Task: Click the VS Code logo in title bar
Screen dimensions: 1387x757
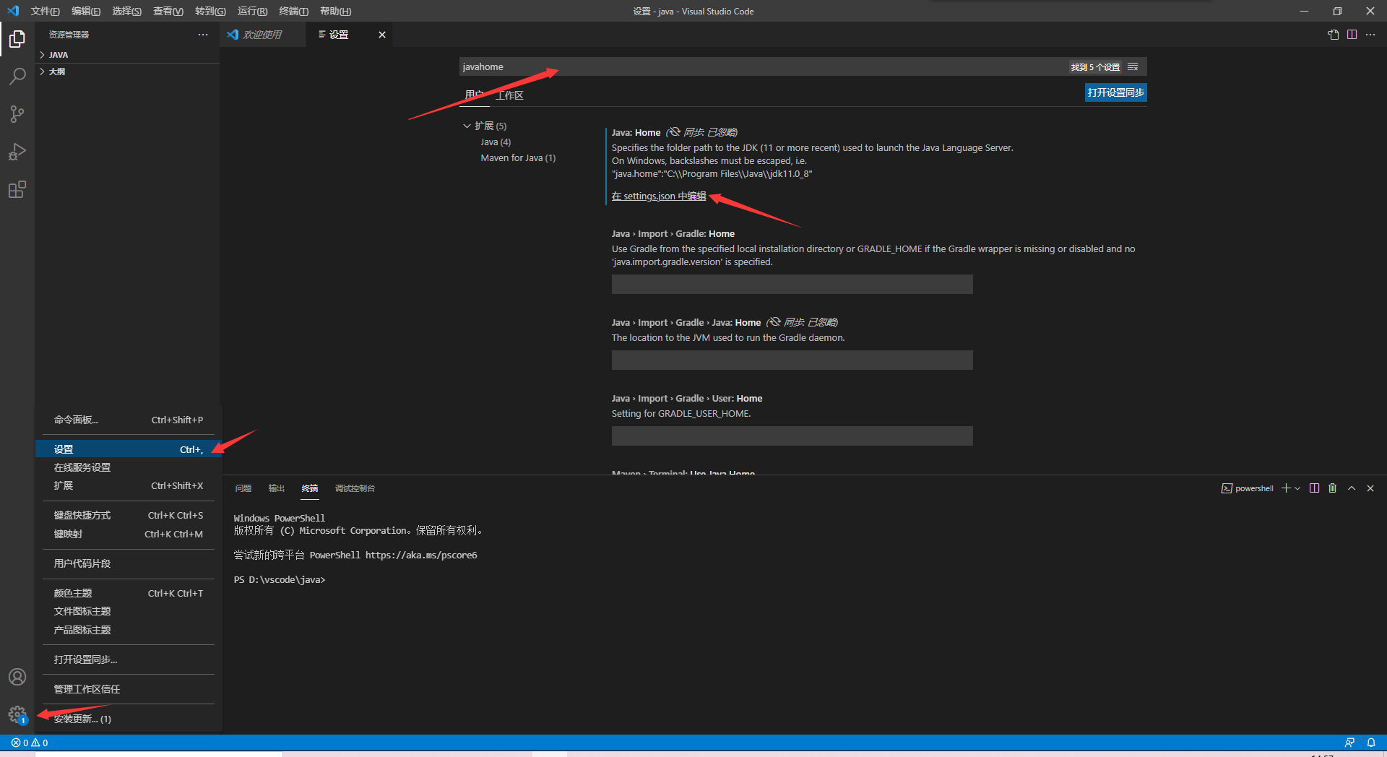Action: [x=13, y=11]
